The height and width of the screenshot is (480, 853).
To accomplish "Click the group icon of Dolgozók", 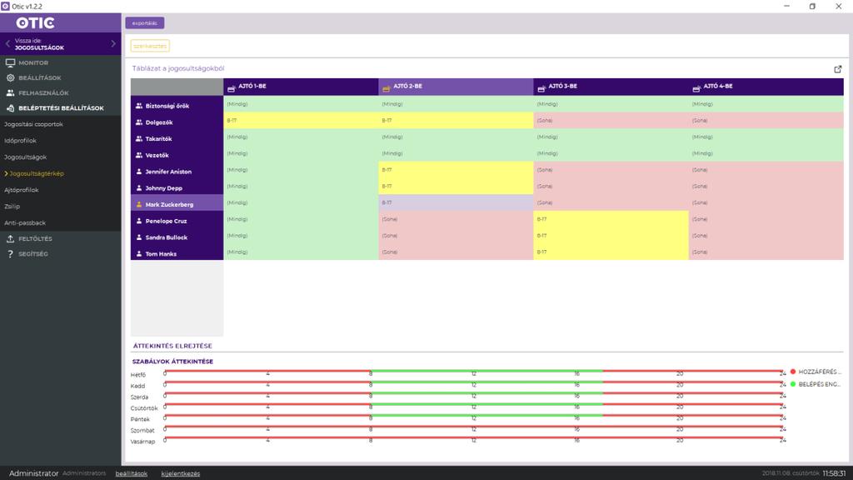I will point(139,122).
